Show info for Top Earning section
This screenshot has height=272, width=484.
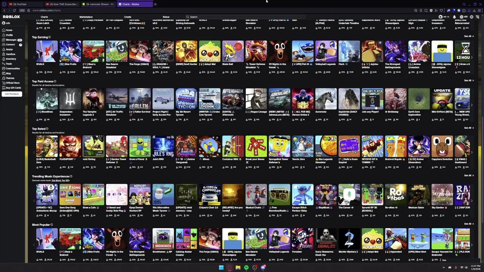[50, 37]
